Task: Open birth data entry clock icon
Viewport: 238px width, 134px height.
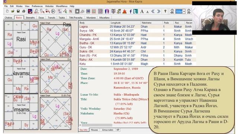Action: (x=36, y=12)
